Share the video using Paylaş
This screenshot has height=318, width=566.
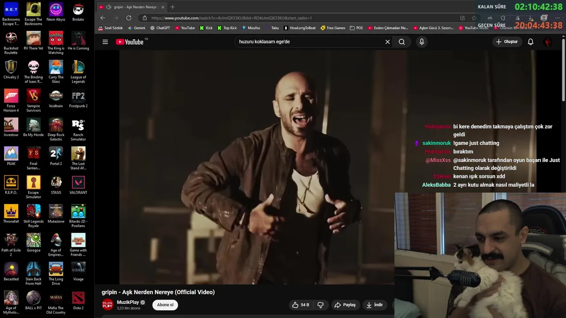coord(345,305)
